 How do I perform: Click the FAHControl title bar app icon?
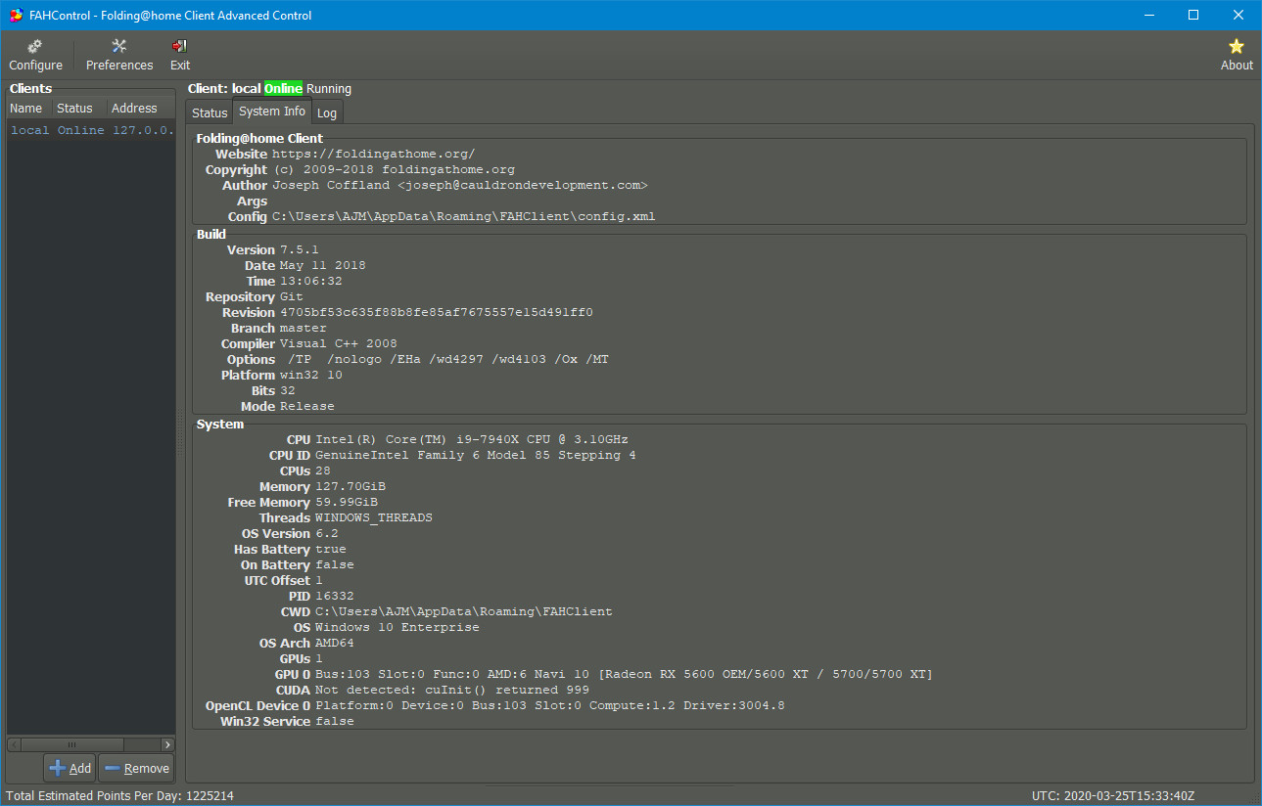click(x=16, y=15)
